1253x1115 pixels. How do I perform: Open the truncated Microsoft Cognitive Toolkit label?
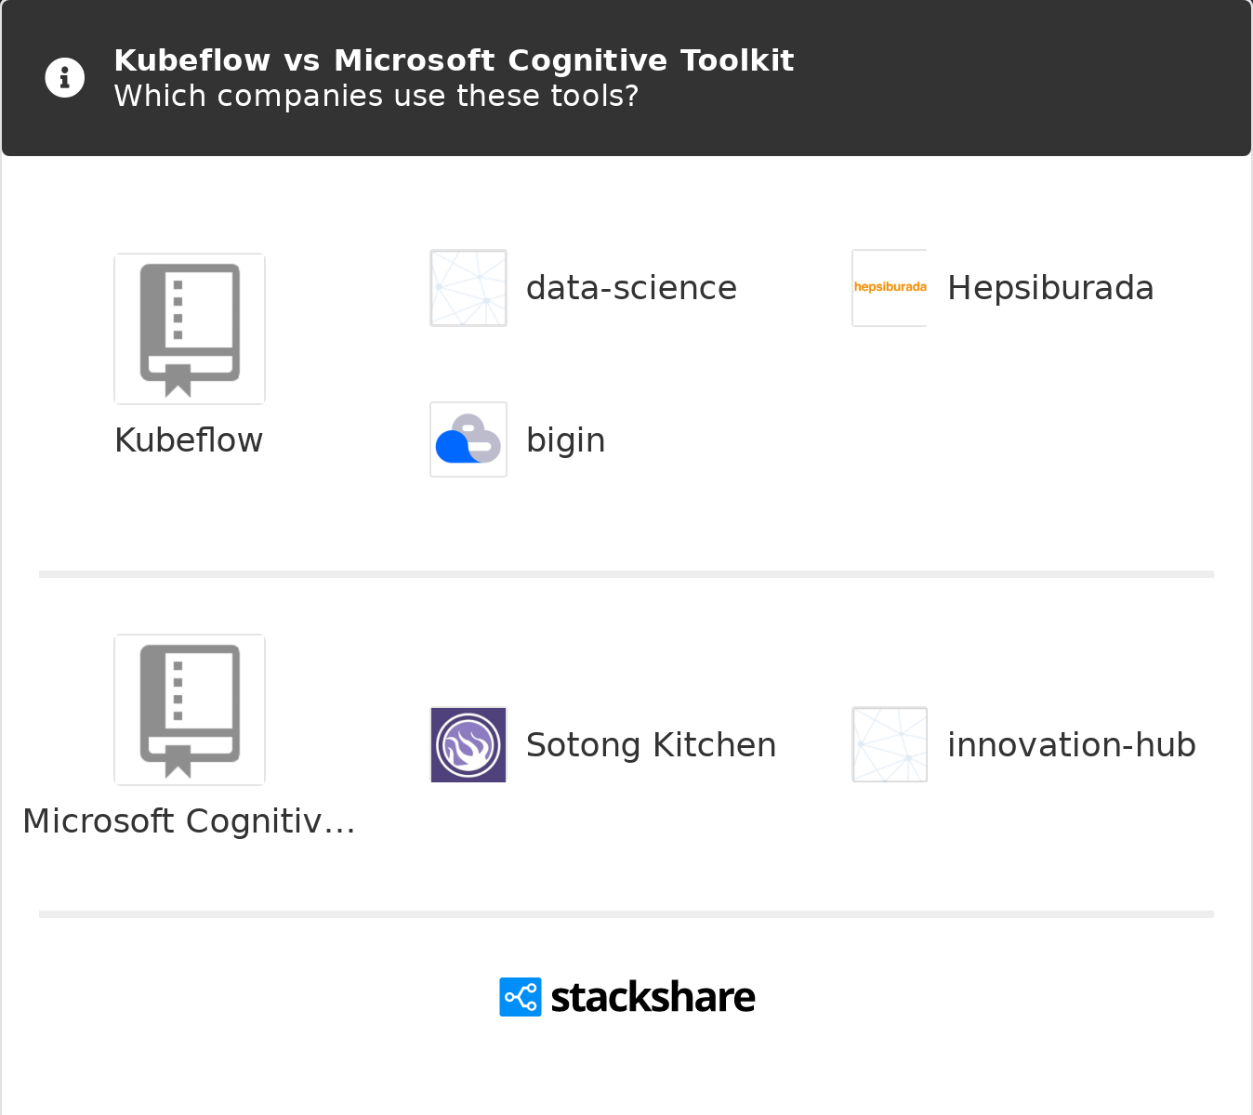[x=189, y=821]
